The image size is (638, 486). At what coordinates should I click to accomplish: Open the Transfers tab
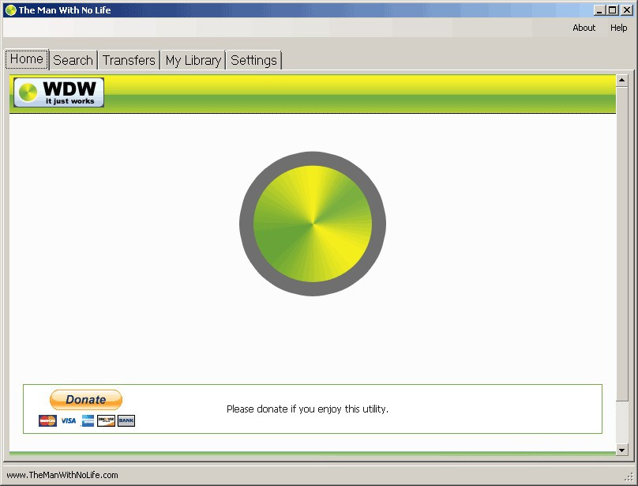pyautogui.click(x=129, y=60)
